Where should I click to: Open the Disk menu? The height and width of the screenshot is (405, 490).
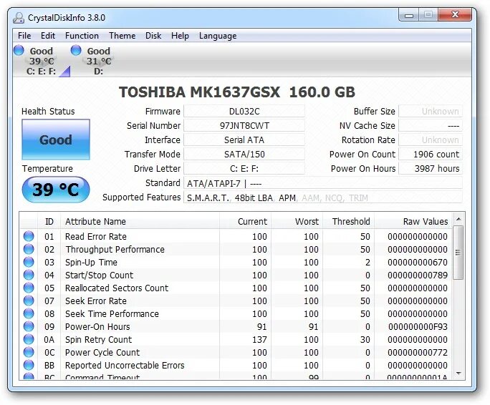pyautogui.click(x=153, y=36)
